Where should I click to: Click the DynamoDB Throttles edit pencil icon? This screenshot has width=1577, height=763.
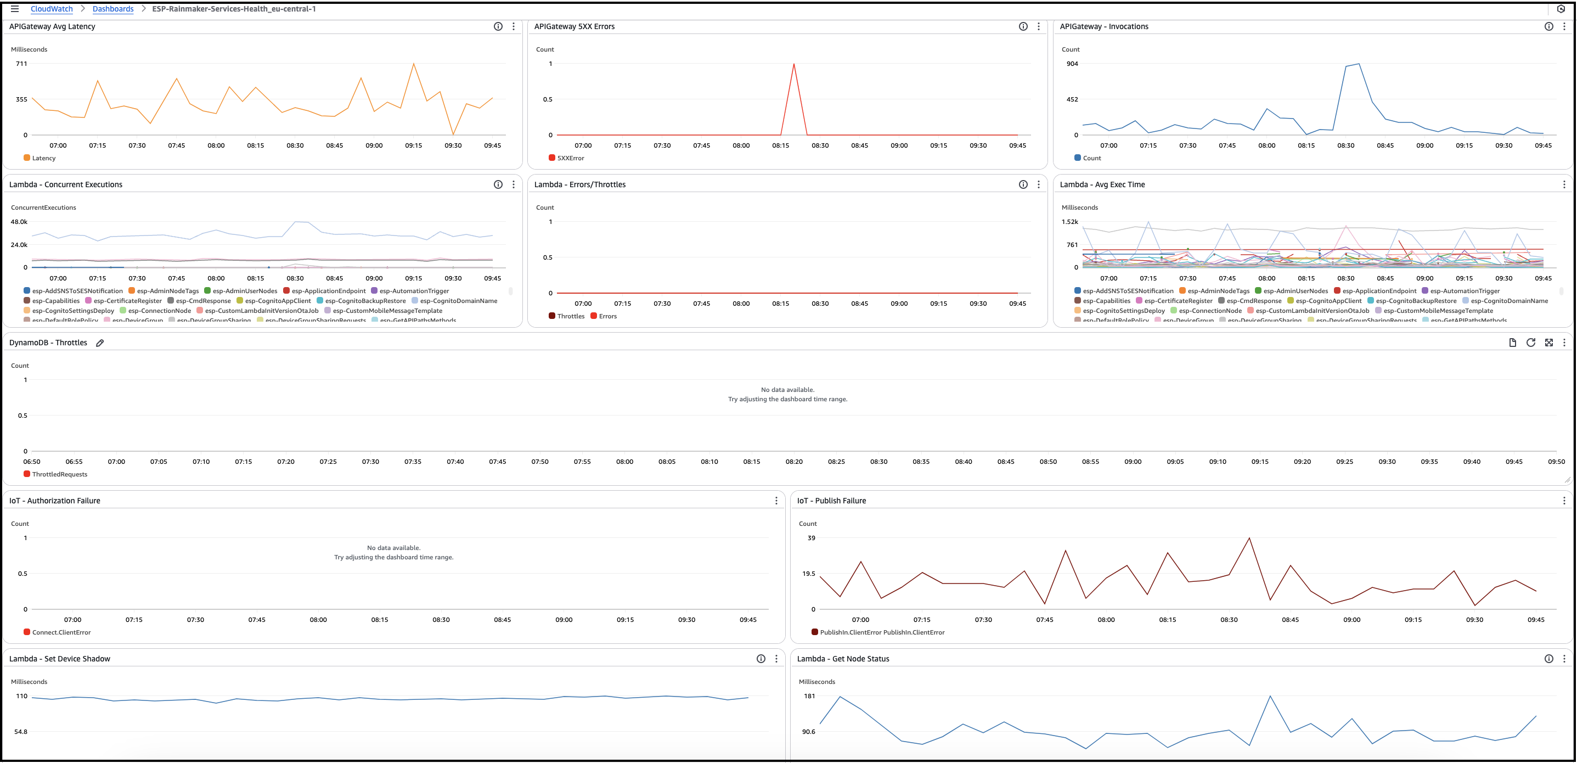100,343
